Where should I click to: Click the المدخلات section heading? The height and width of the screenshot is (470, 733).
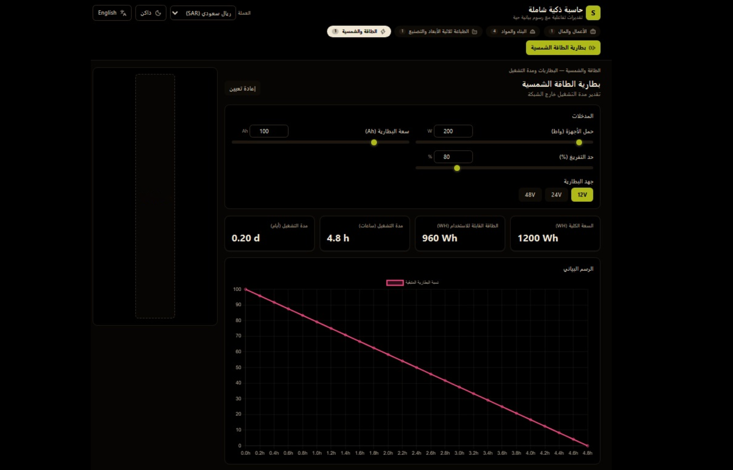click(x=582, y=116)
